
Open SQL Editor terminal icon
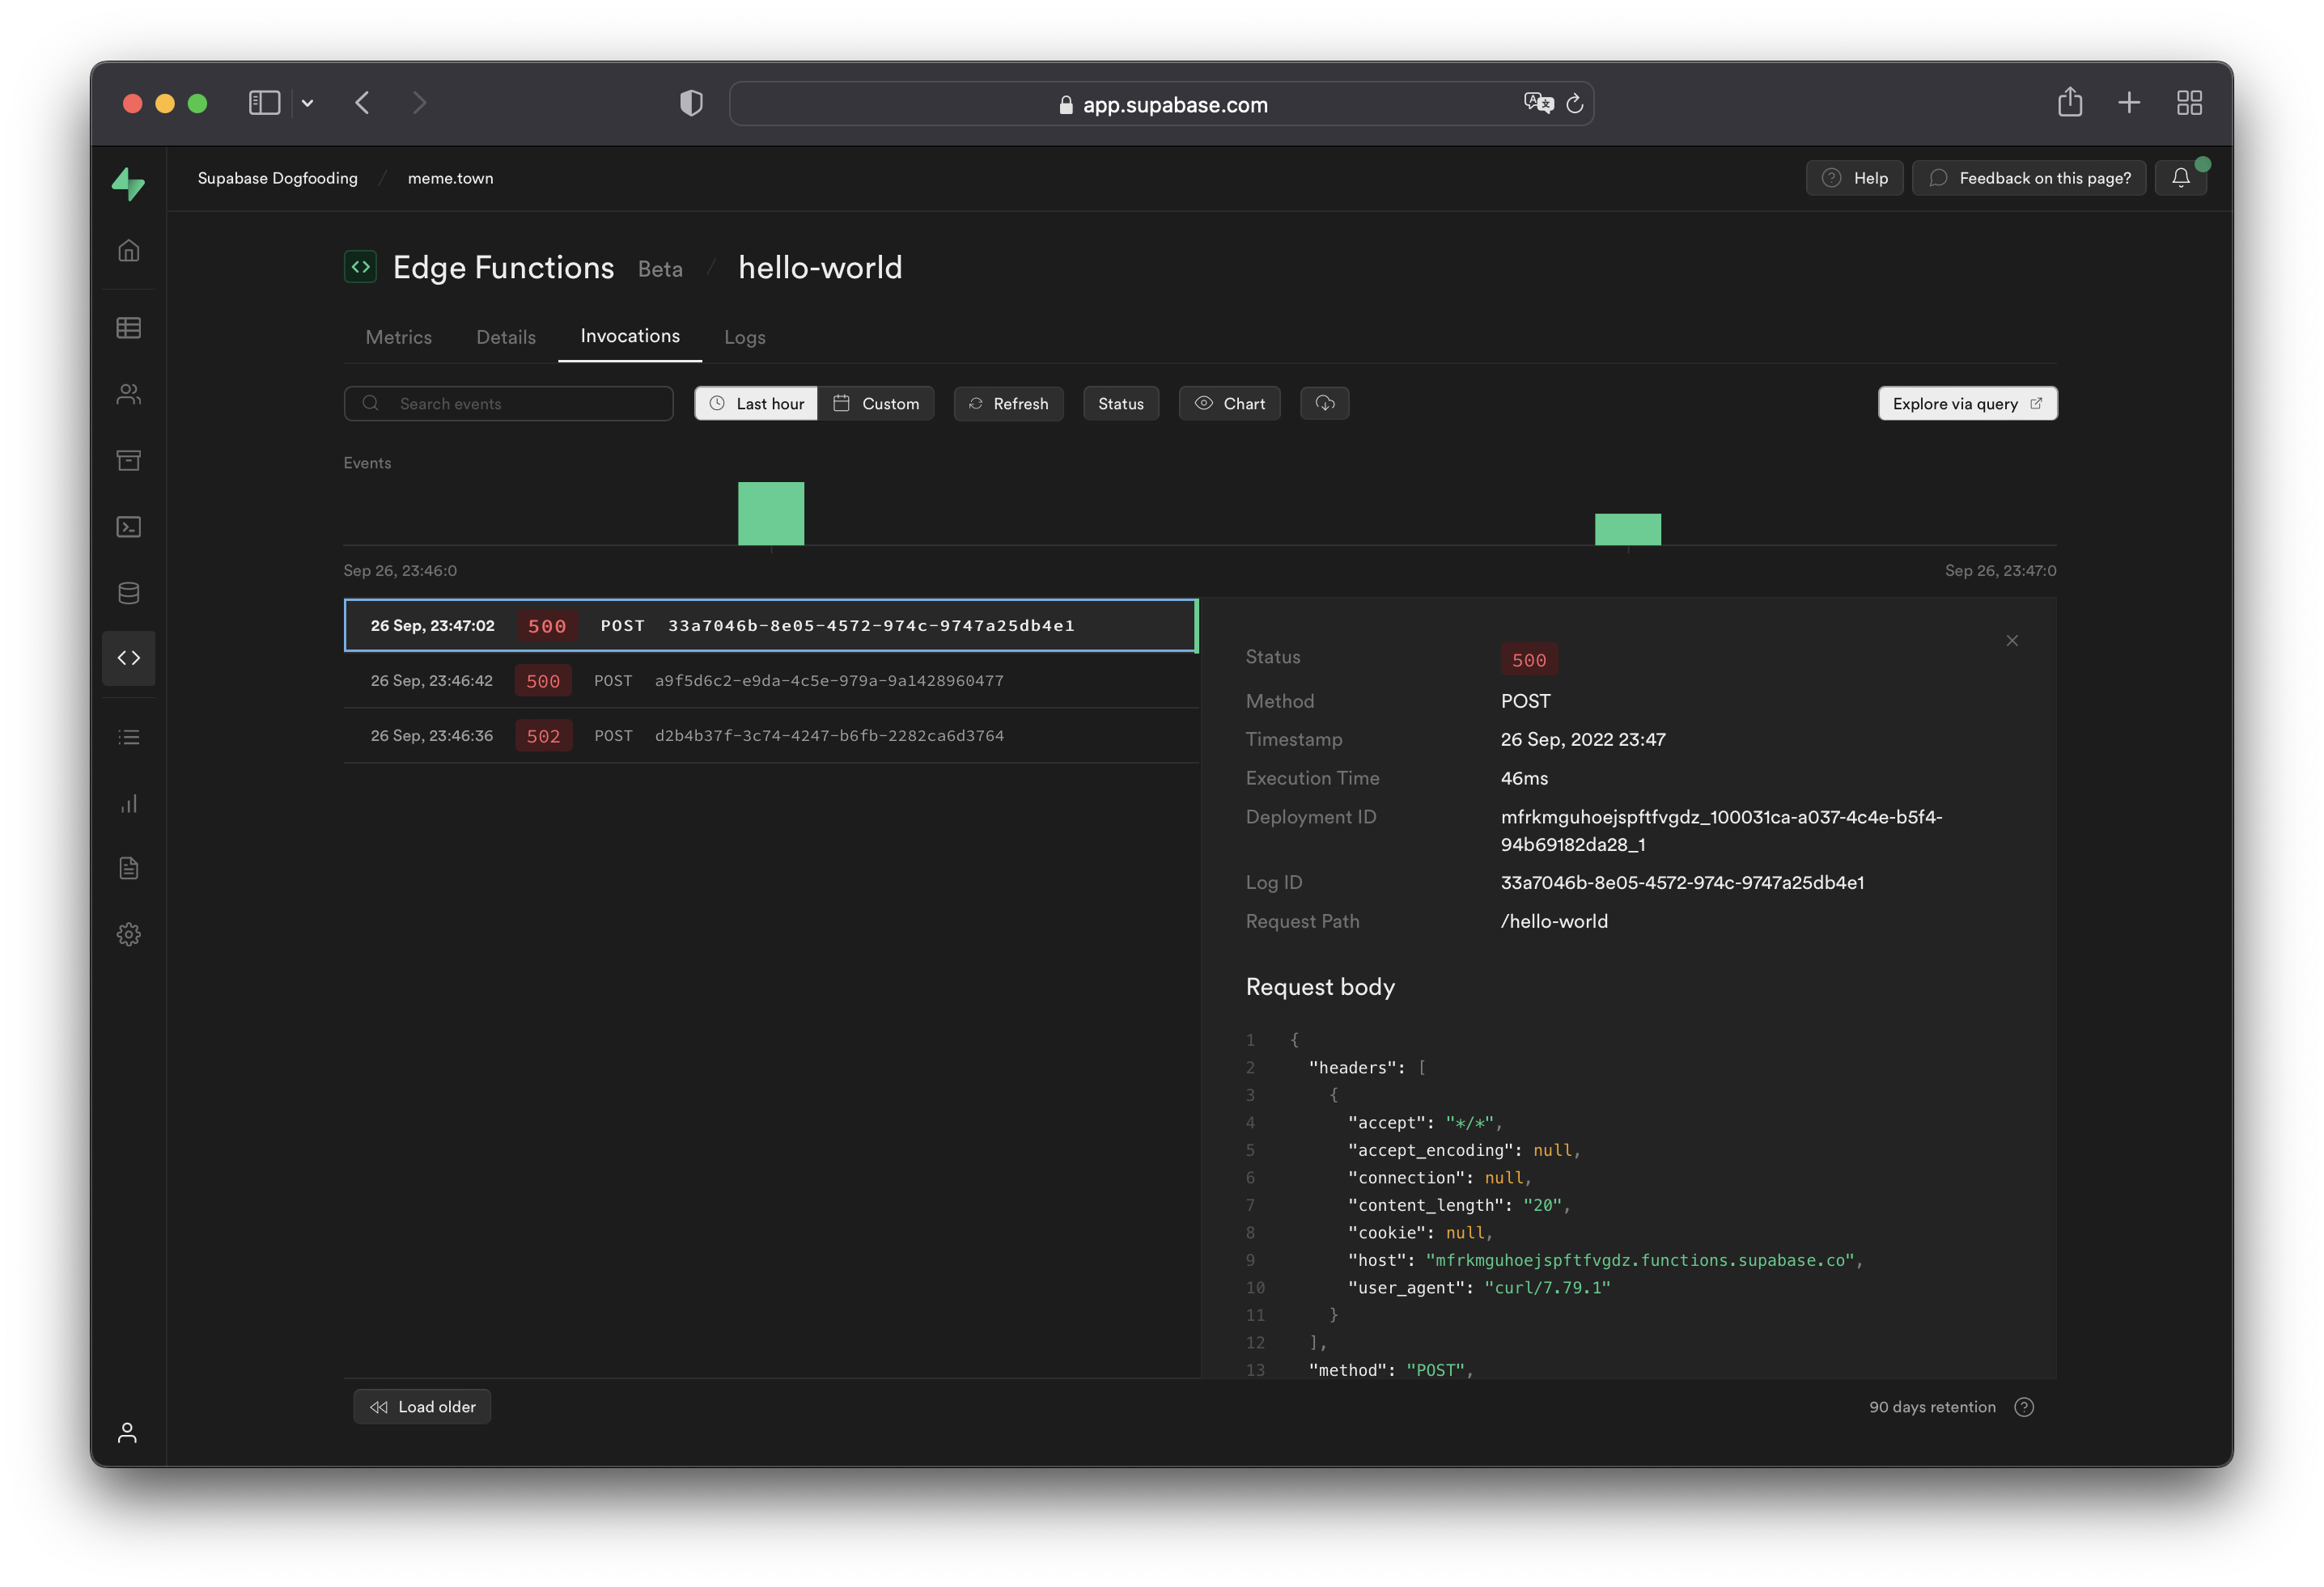128,527
